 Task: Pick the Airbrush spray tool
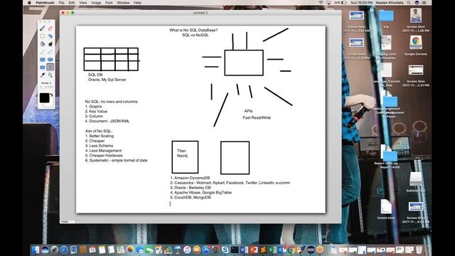(x=50, y=36)
